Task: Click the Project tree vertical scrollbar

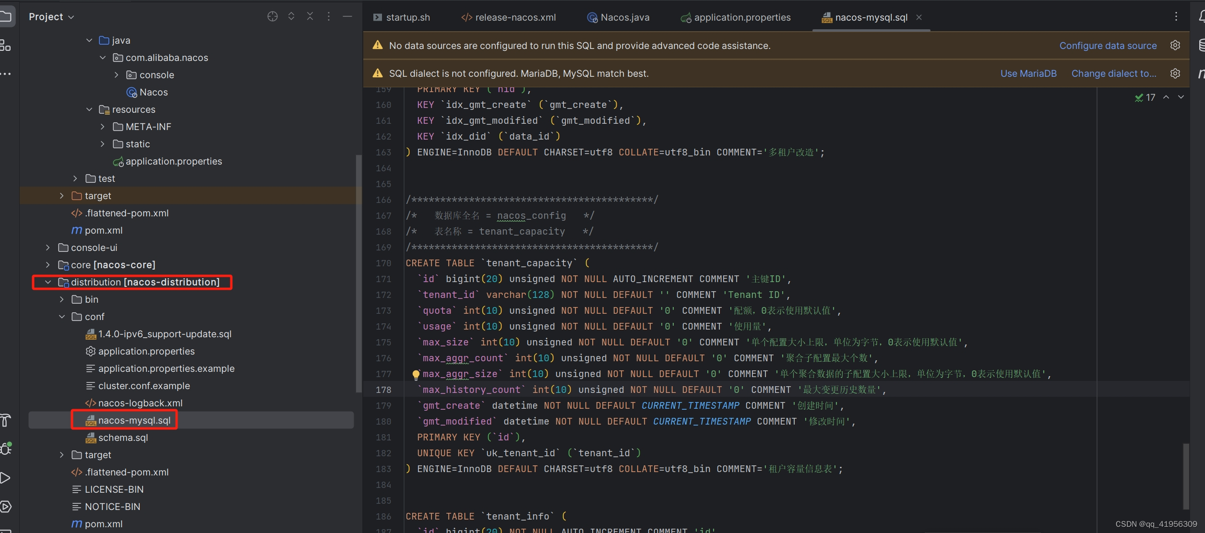Action: [x=358, y=273]
